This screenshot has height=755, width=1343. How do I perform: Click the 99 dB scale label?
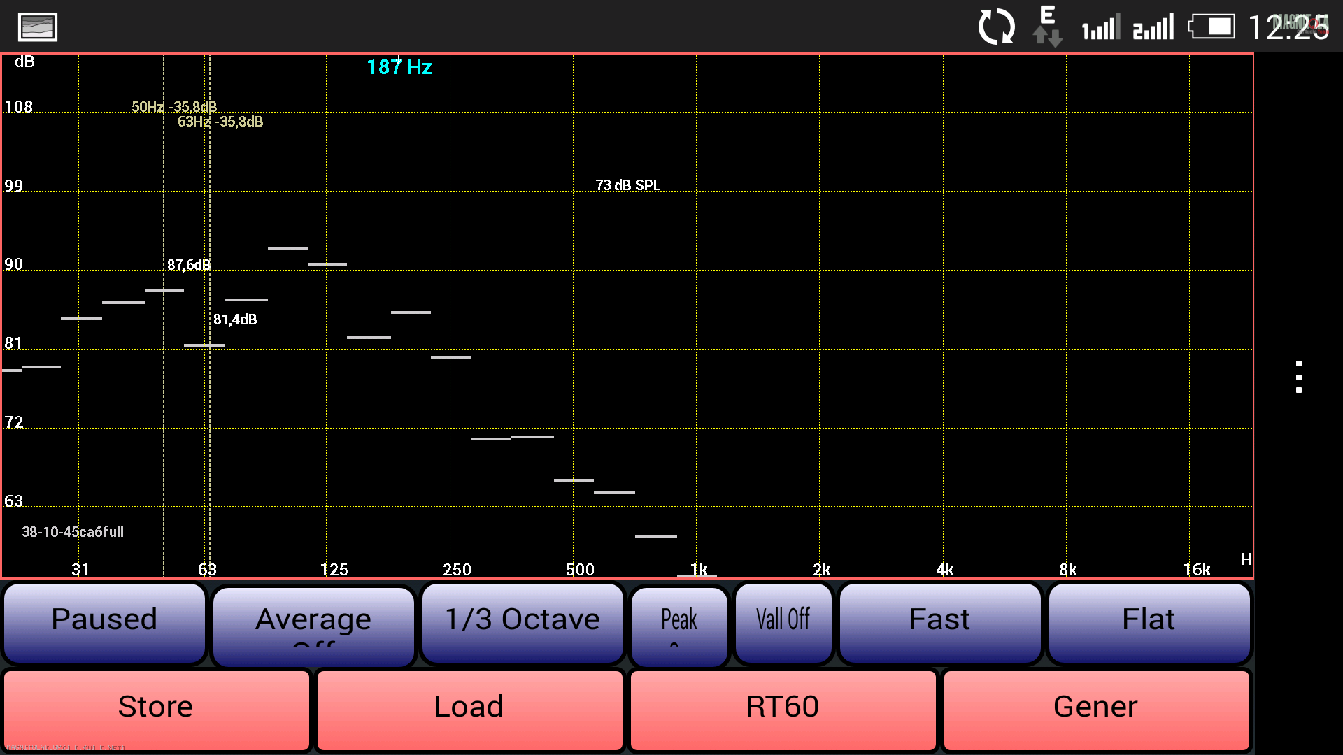(x=14, y=186)
